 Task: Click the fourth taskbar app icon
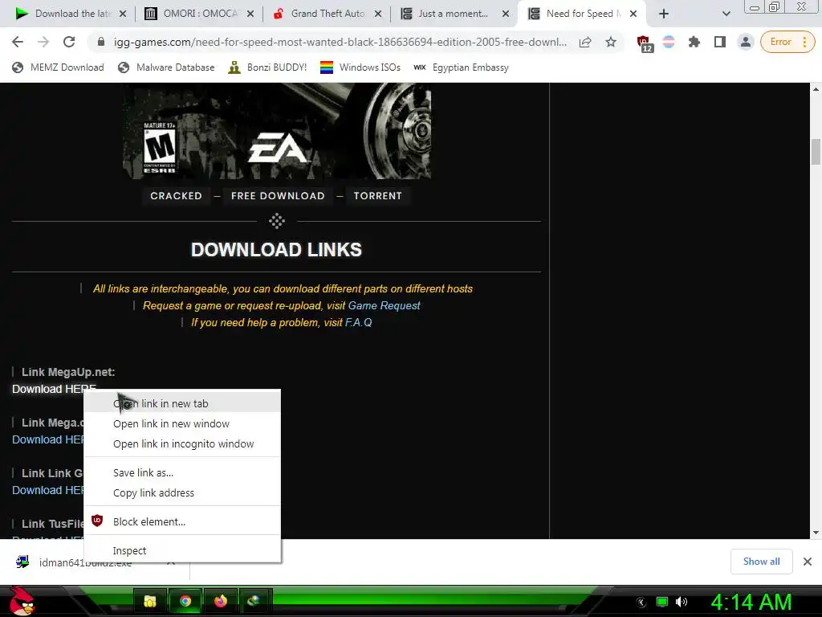coord(254,601)
